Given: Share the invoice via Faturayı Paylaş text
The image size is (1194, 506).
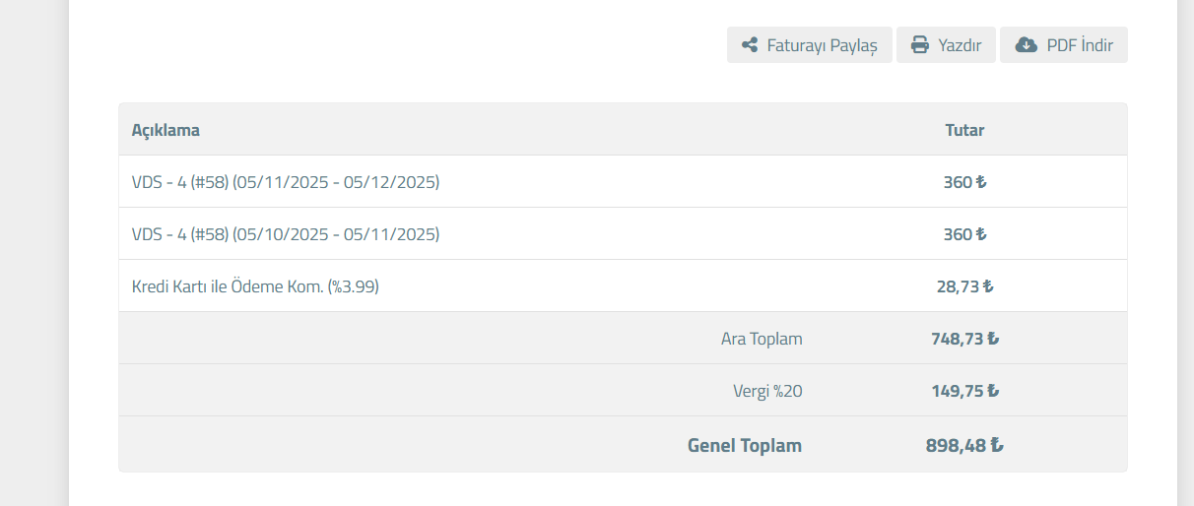Looking at the screenshot, I should pos(822,45).
